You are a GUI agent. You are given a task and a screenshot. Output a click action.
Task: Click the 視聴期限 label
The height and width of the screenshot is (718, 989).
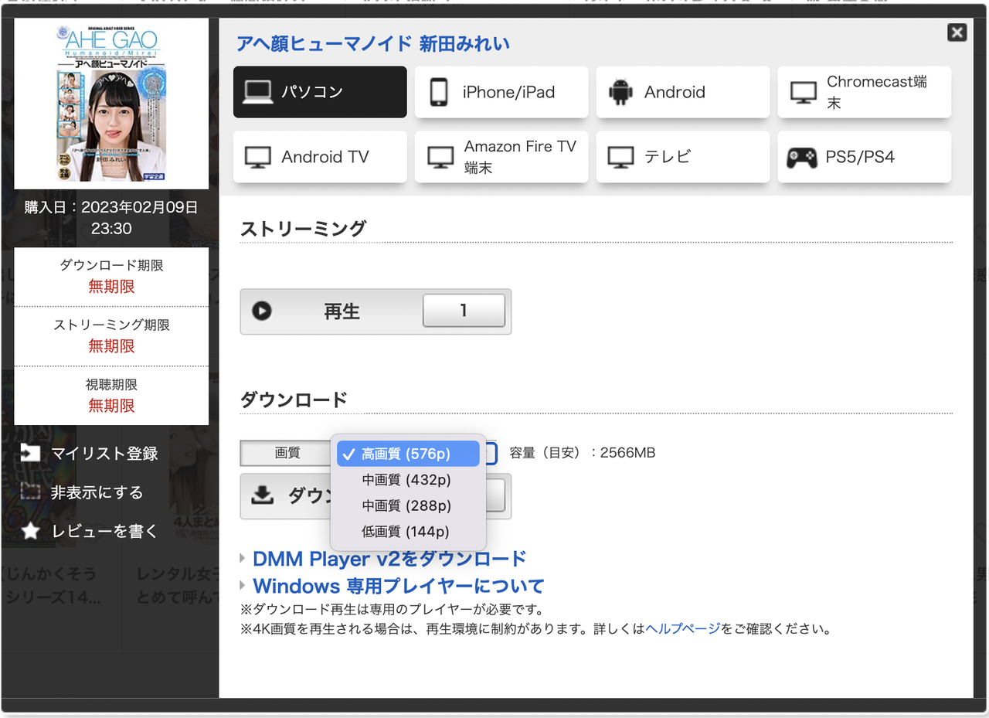(x=111, y=384)
